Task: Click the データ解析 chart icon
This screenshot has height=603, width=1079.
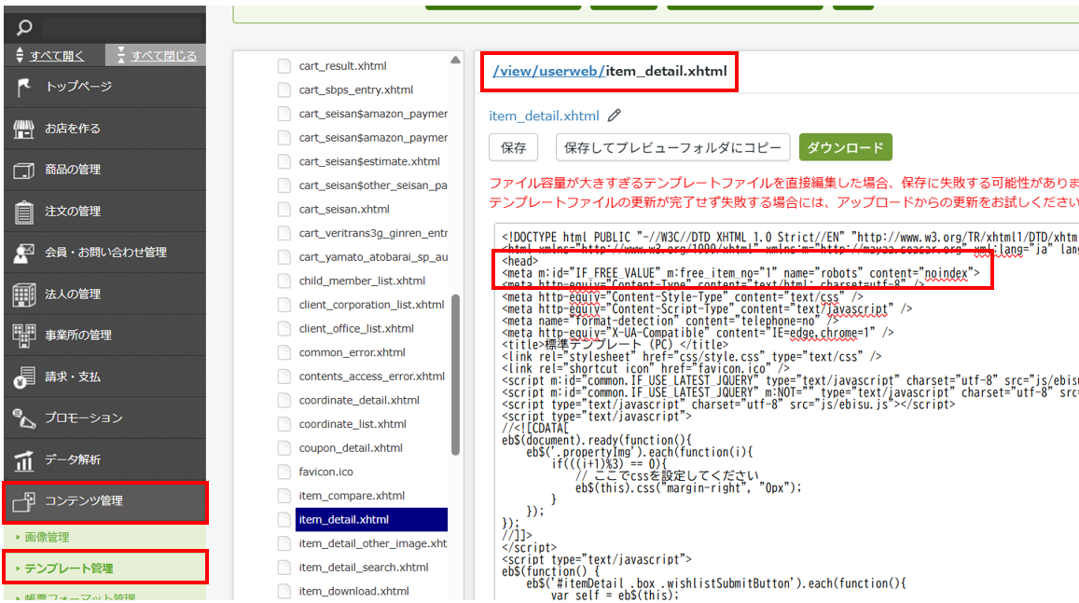Action: click(24, 460)
